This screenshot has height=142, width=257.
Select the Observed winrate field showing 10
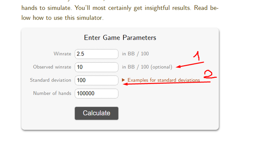[x=97, y=67]
